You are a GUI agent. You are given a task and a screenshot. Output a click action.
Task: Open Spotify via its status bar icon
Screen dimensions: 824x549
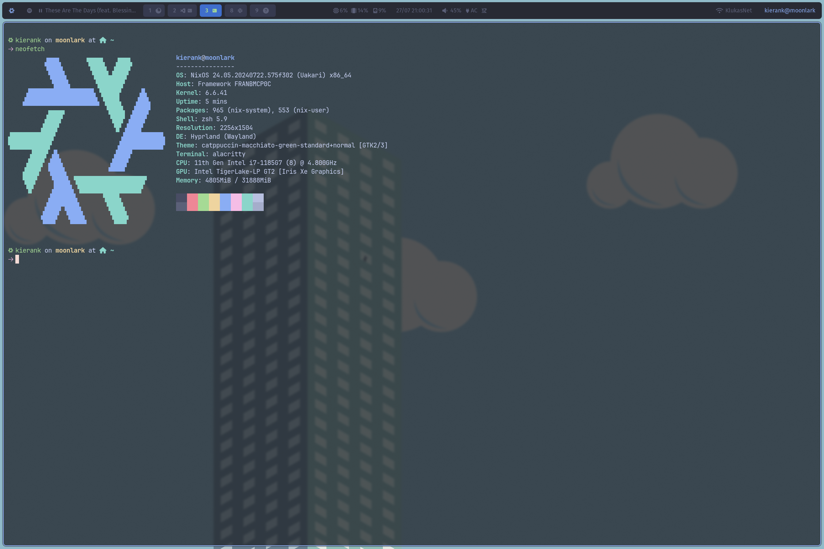[x=29, y=11]
